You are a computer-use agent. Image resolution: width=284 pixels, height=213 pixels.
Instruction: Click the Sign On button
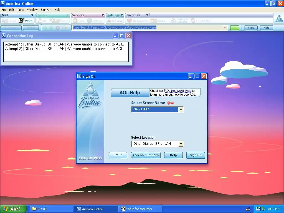coord(196,155)
